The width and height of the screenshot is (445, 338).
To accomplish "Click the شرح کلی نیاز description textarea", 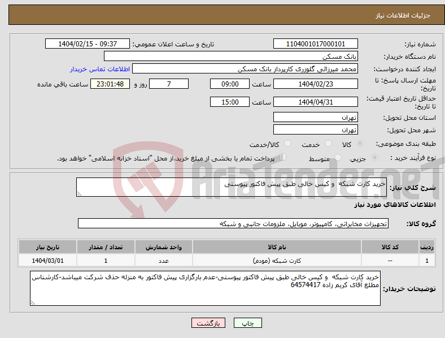I will (232, 187).
